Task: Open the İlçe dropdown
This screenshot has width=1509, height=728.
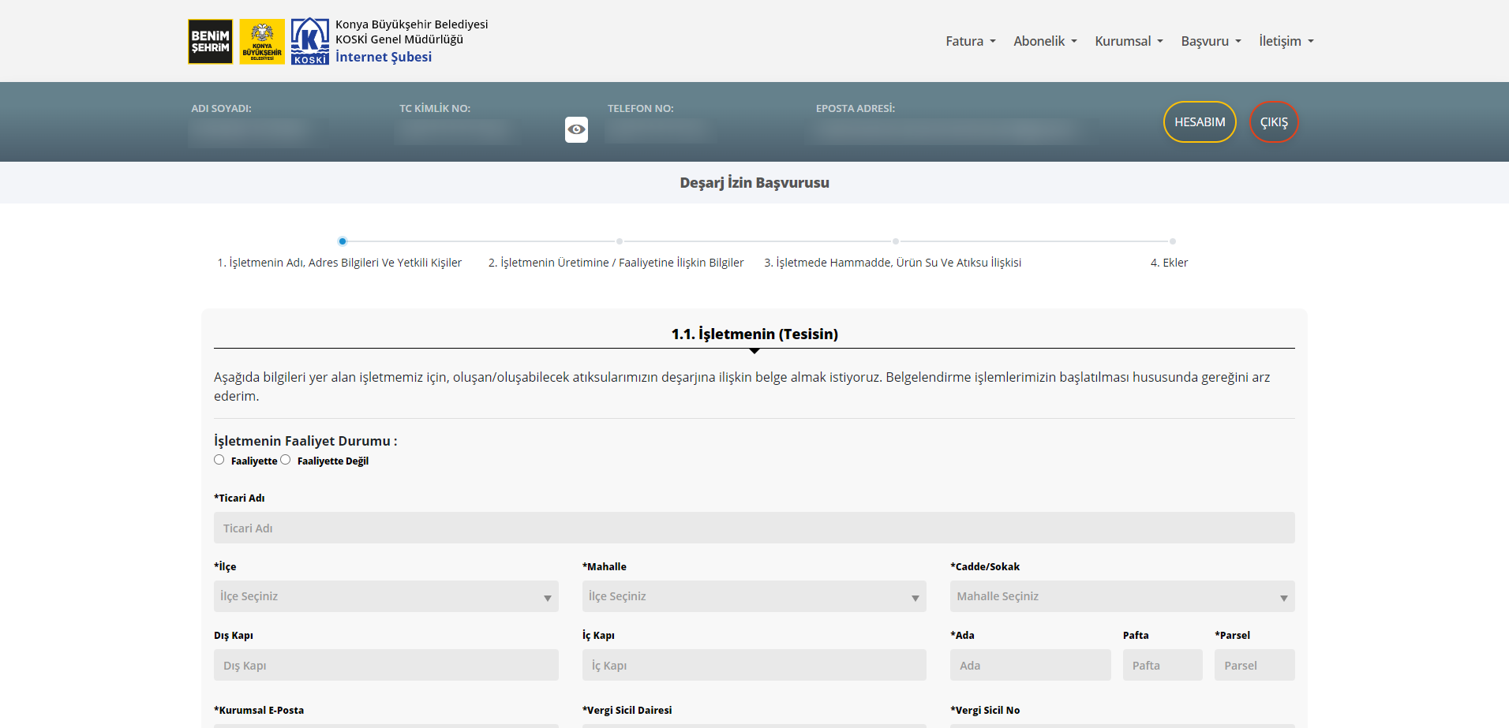Action: coord(385,596)
